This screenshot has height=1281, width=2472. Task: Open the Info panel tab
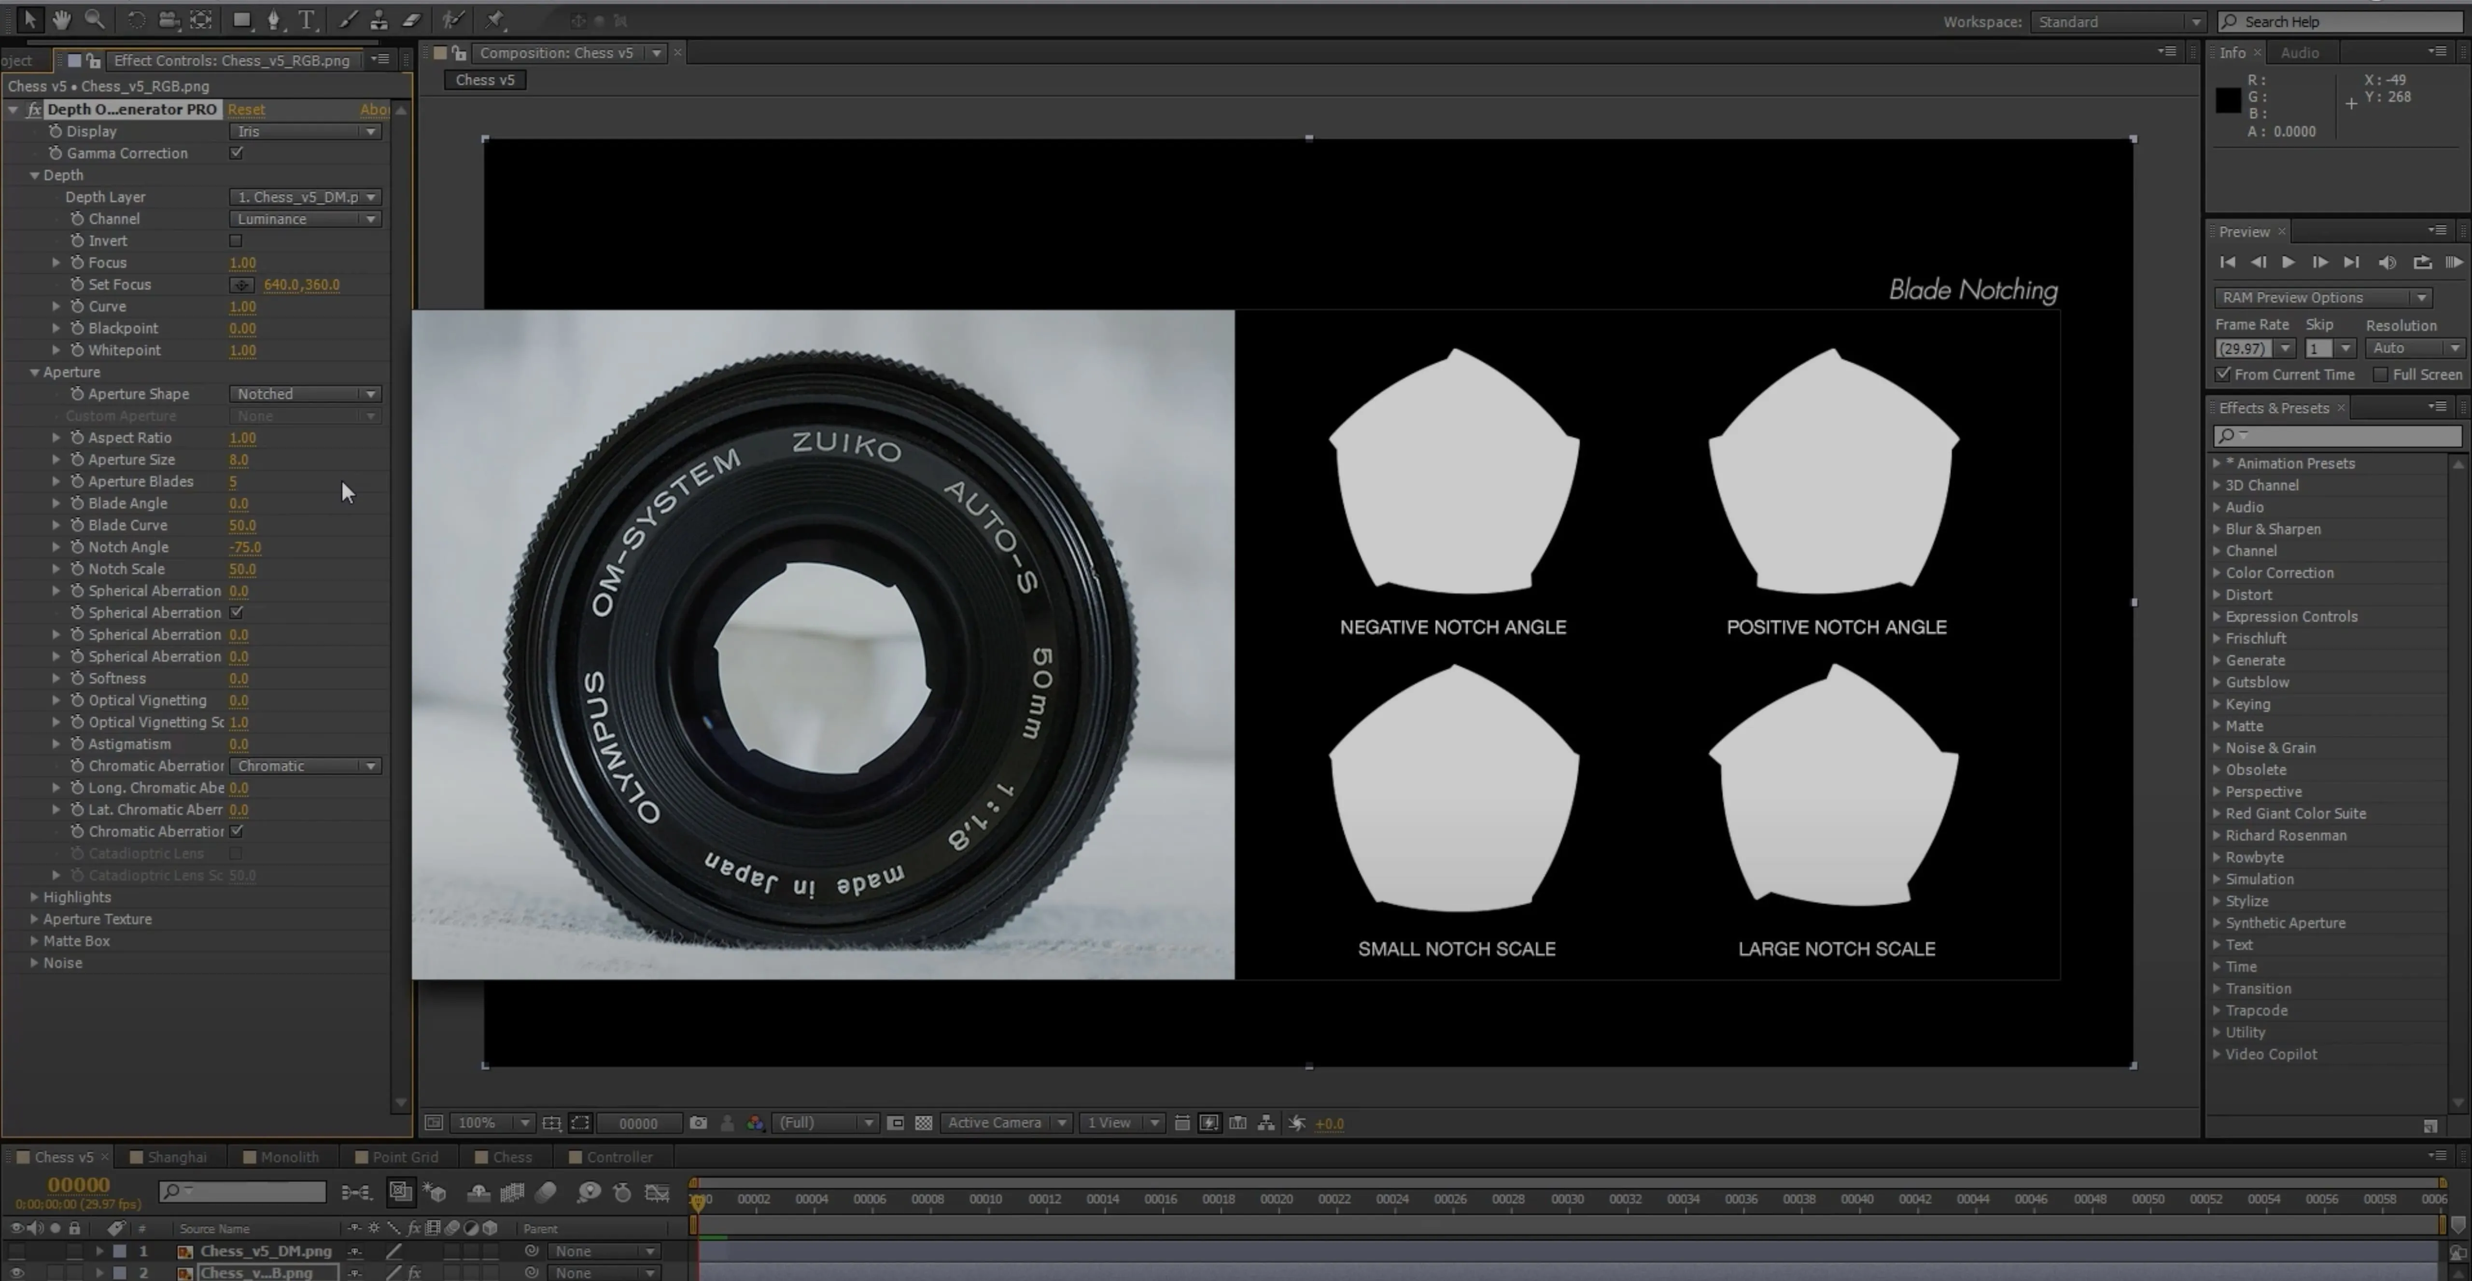pyautogui.click(x=2232, y=53)
